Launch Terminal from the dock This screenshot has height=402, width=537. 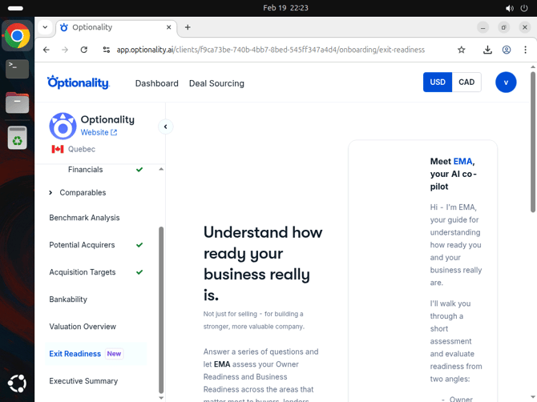pos(17,68)
